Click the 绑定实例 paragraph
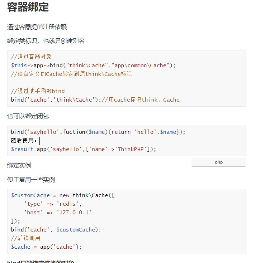 (x=19, y=165)
